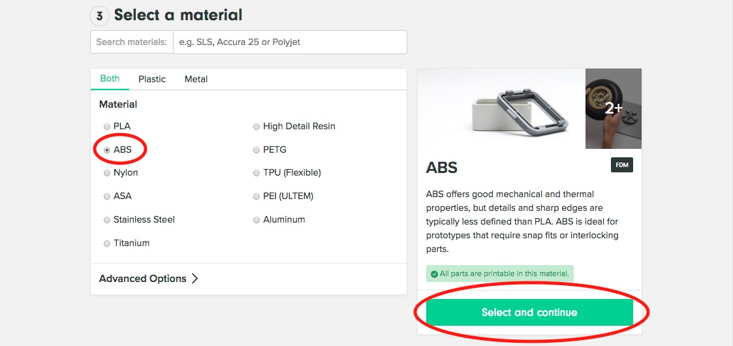Open the Metal materials tab
Viewport: 733px width, 346px height.
196,79
